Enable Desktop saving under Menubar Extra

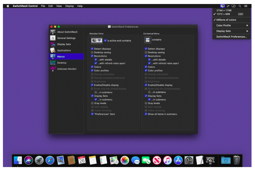tap(92, 52)
